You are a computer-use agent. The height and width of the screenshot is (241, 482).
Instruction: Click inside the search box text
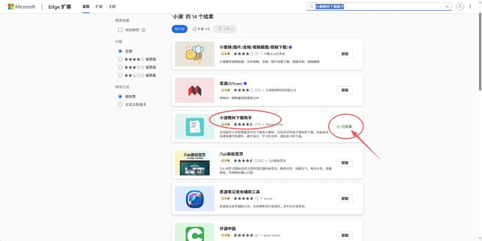coord(329,6)
